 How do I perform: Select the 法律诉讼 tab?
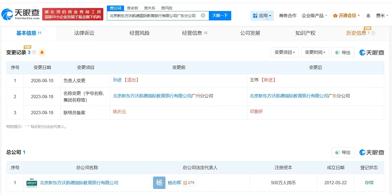pos(84,33)
